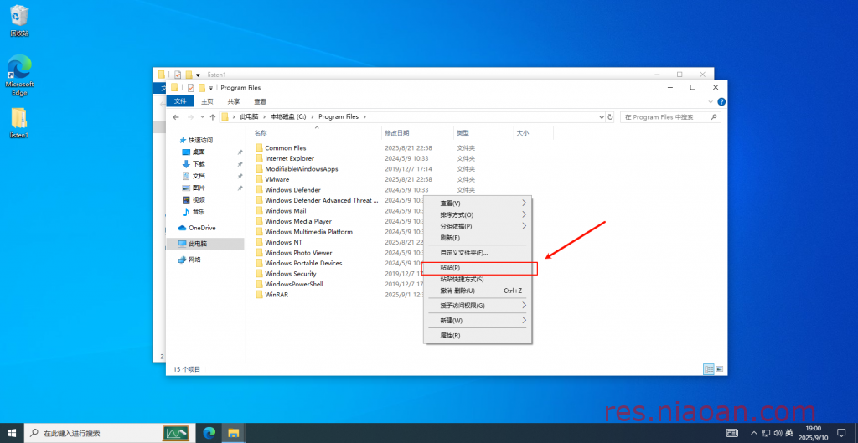The width and height of the screenshot is (858, 443).
Task: Open the blue Help question mark icon
Action: [x=721, y=101]
